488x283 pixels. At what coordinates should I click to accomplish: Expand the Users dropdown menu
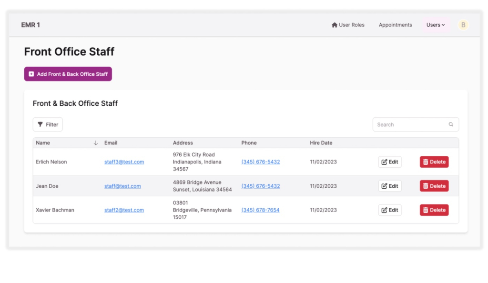pos(436,25)
